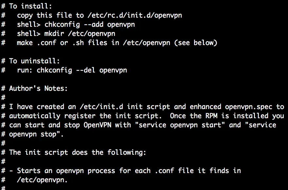The height and width of the screenshot is (190, 288).
Task: Click the first "shell>" prompt text
Action: [x=29, y=24]
